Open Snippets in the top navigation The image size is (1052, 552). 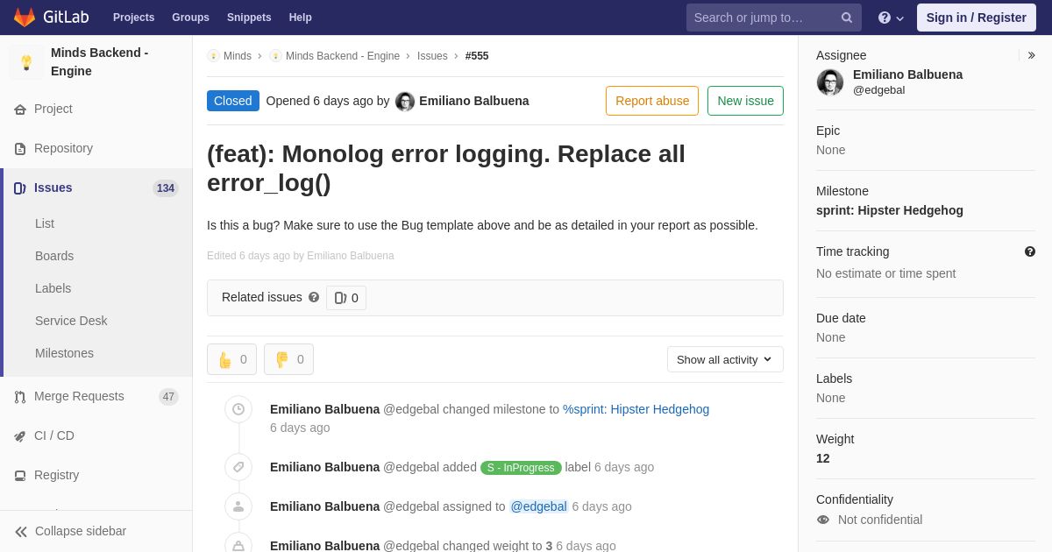click(x=249, y=18)
